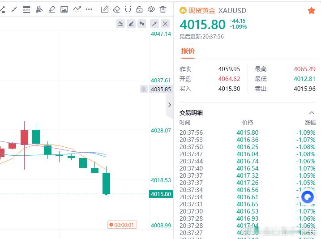Screen dimensions: 321x239
Task: Click trade price 4016.93
Action: 248,218
